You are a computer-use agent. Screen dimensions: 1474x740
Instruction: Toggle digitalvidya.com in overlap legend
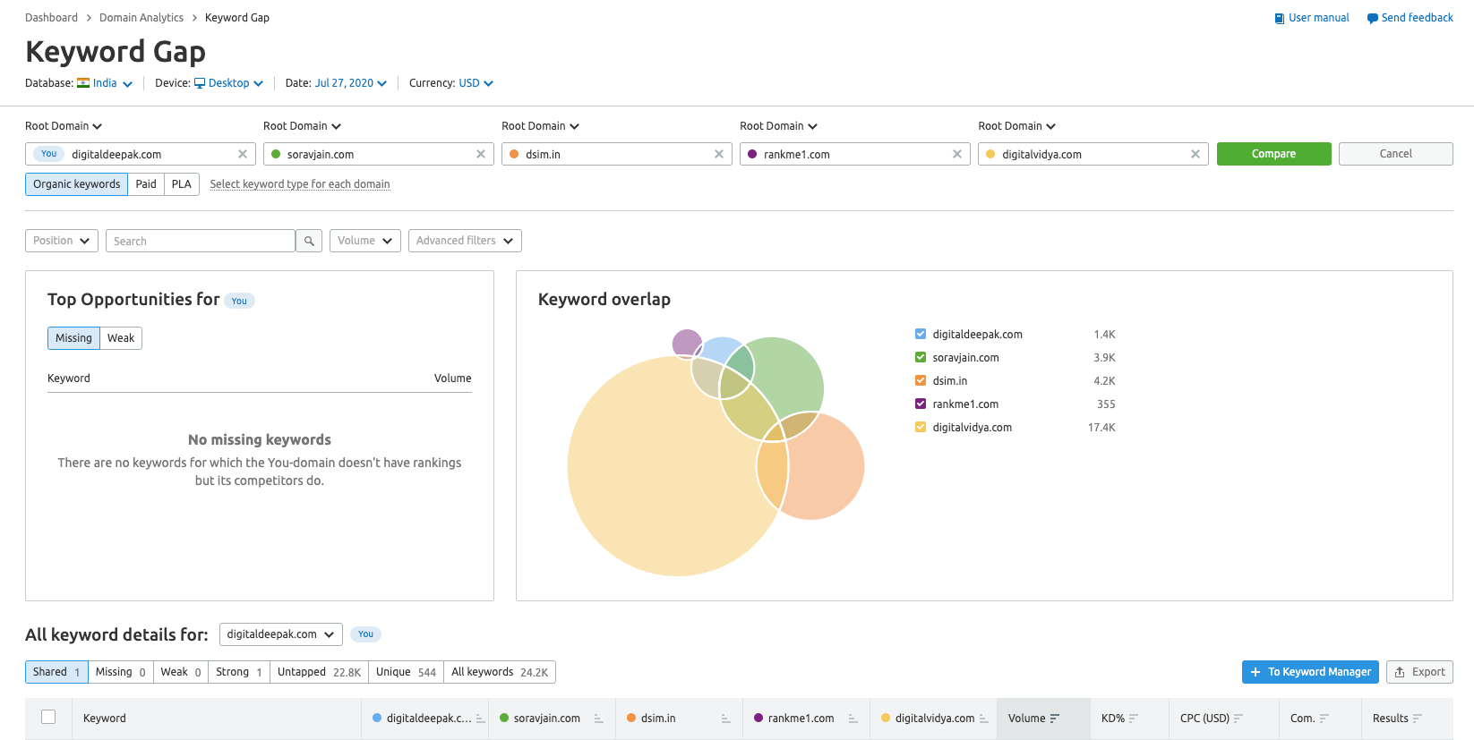click(921, 427)
